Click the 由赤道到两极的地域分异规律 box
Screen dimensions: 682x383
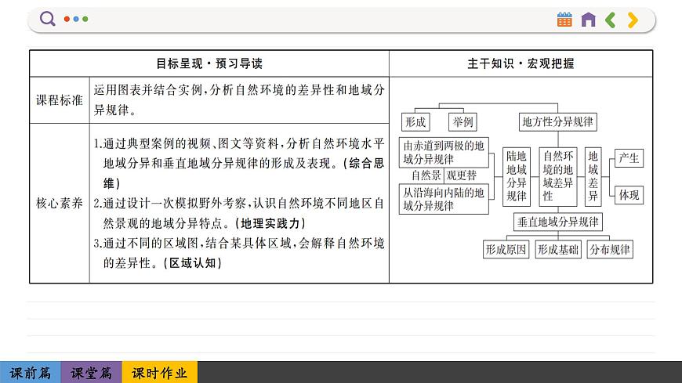click(444, 152)
